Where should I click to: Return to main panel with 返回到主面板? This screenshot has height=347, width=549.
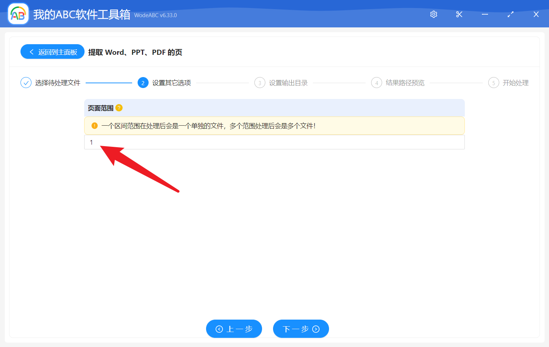coord(53,52)
